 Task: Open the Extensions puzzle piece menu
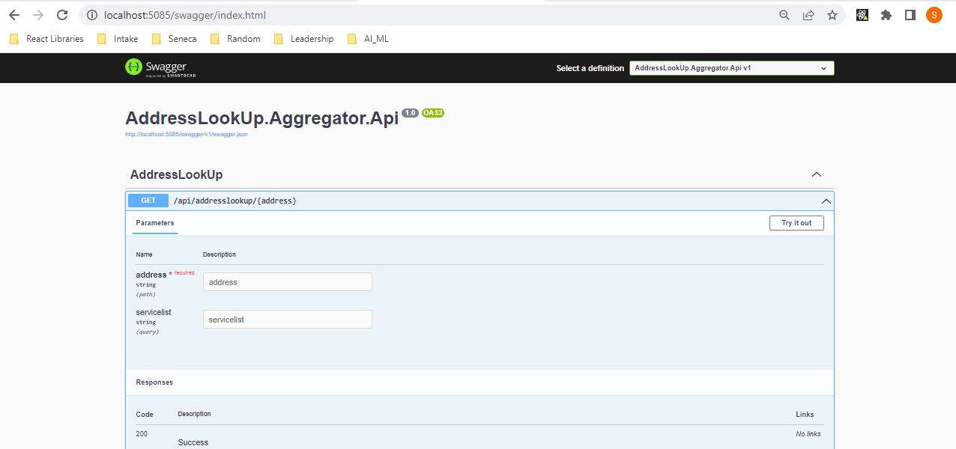[x=886, y=15]
